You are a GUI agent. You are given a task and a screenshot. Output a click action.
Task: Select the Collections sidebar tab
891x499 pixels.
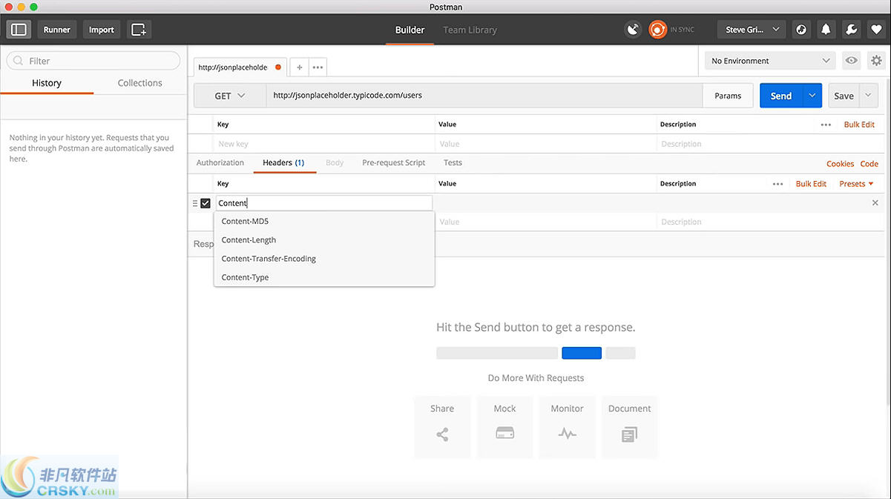pos(139,83)
